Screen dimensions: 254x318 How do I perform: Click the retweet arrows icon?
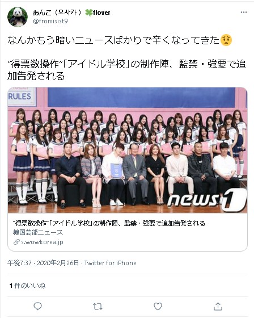point(98,307)
